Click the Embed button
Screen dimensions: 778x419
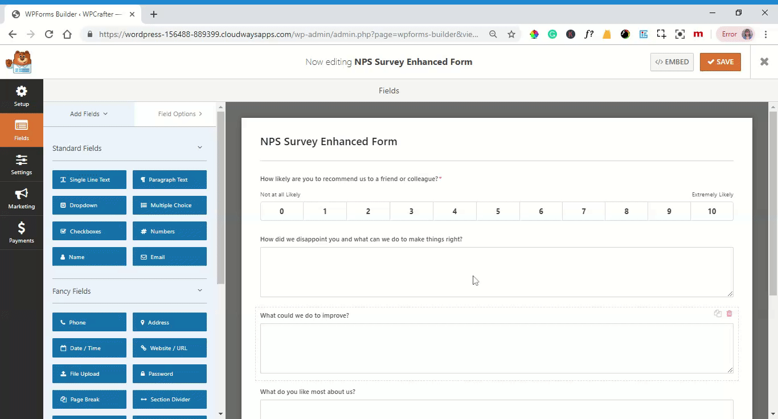(x=672, y=62)
